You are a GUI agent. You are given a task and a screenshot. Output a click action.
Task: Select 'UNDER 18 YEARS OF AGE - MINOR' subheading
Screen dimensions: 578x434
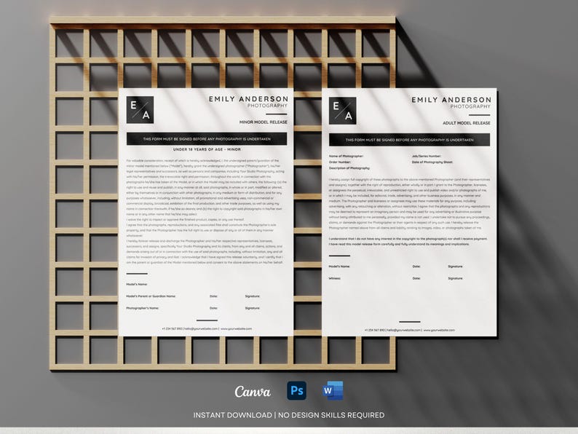click(207, 149)
